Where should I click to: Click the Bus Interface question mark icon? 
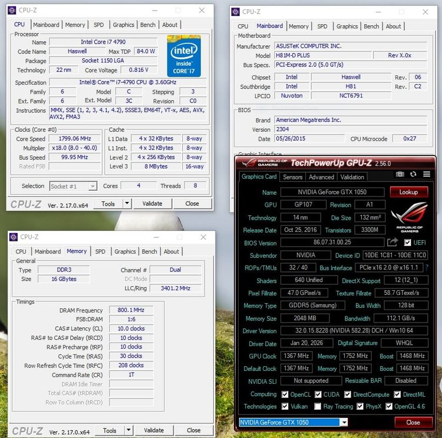click(427, 268)
